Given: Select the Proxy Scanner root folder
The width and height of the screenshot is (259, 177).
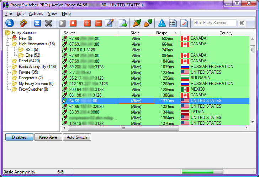Looking at the screenshot, I should pyautogui.click(x=24, y=33).
